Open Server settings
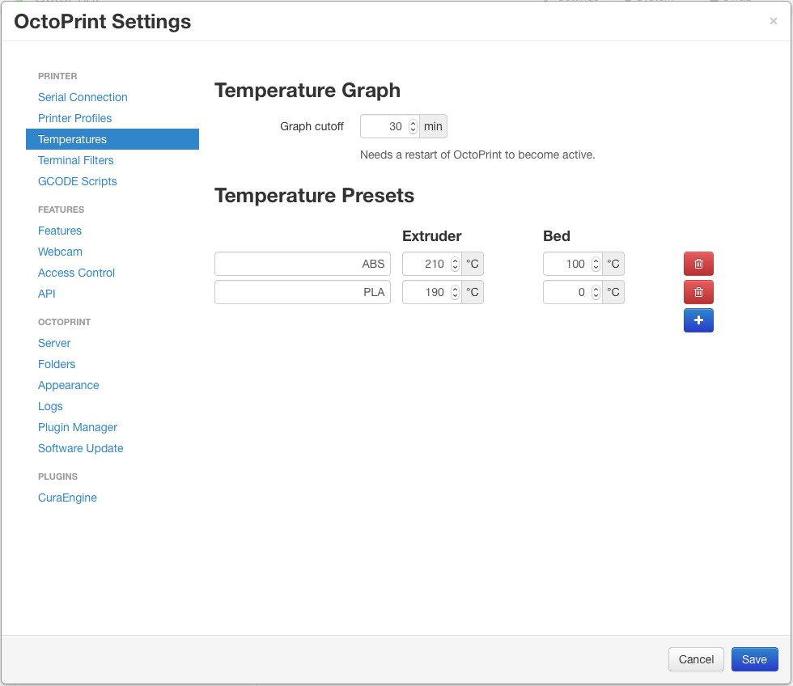The height and width of the screenshot is (686, 793). pyautogui.click(x=54, y=343)
